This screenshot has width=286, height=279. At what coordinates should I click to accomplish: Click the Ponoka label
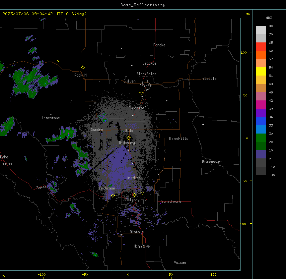click(159, 45)
